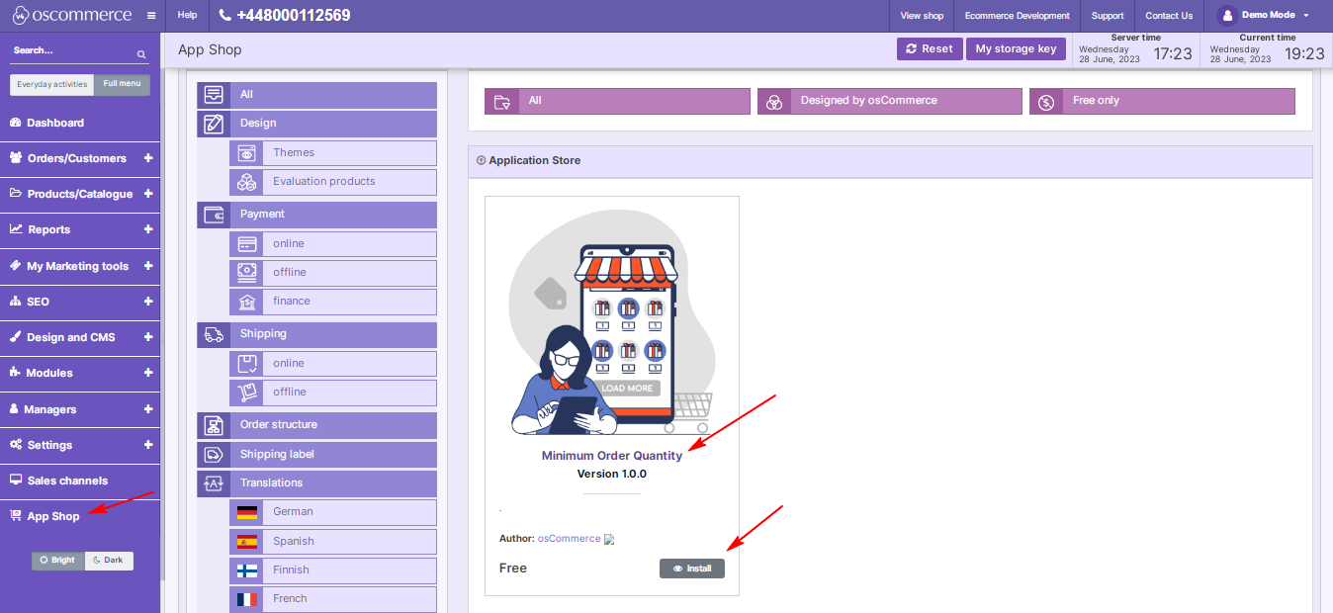Switch to Dark theme mode
1333x613 pixels.
(109, 561)
